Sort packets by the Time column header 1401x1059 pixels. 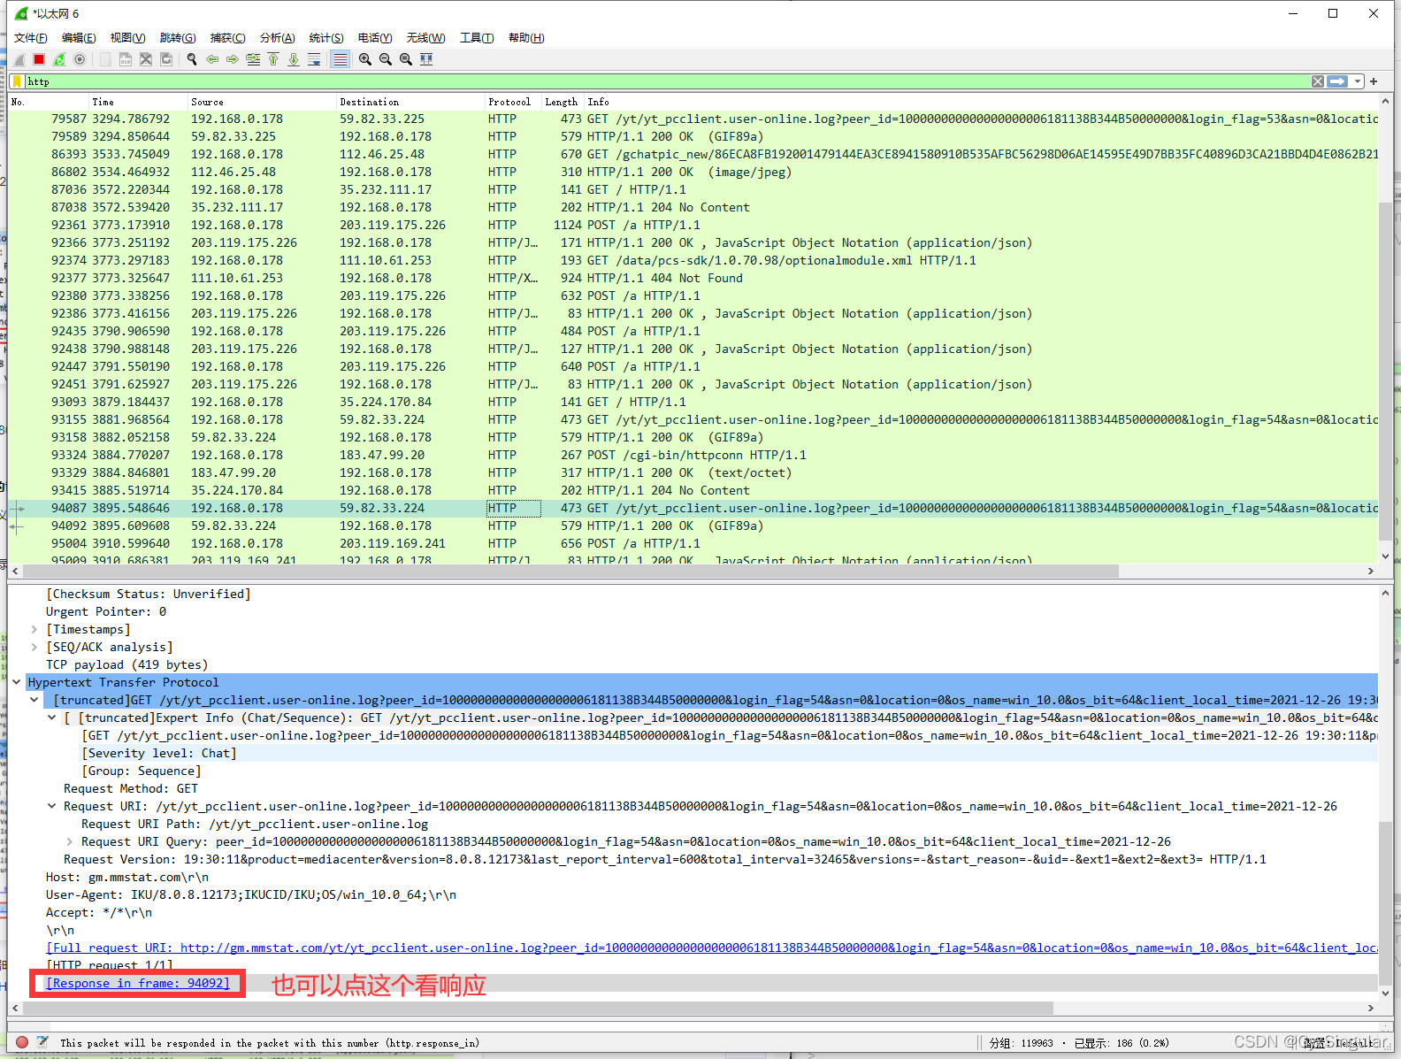[x=137, y=102]
